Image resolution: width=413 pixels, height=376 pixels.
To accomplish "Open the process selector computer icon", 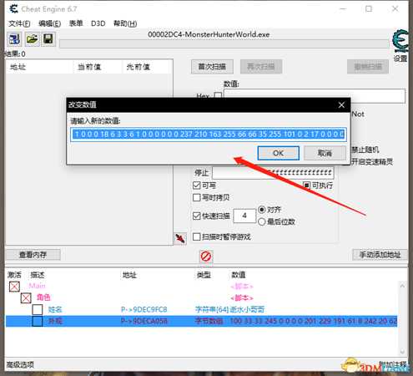I will 14,39.
